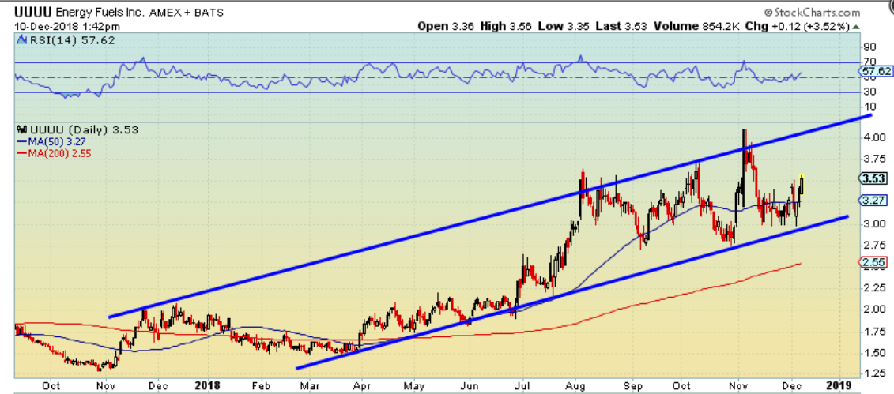Click the 3.00 price axis label
This screenshot has width=894, height=394.
(x=875, y=223)
